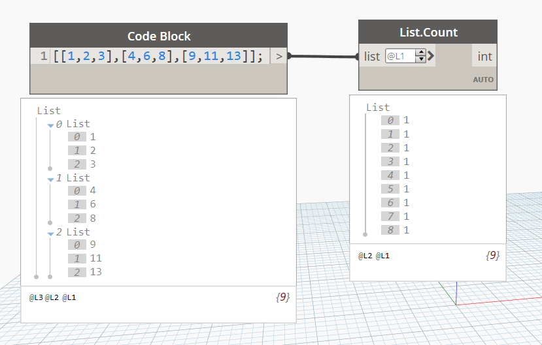Increase the list level with up arrow
Viewport: 542px width, 345px height.
coord(420,52)
